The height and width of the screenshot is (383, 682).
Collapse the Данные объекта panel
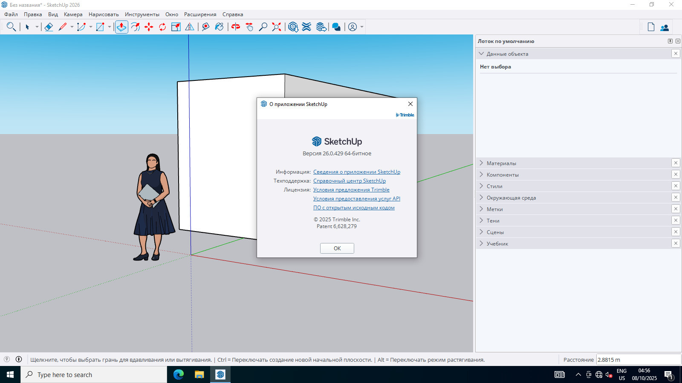482,54
